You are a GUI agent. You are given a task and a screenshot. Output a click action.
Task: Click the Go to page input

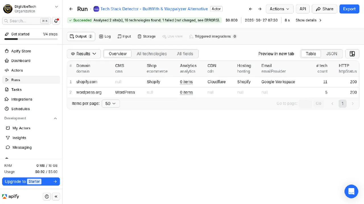[305, 104]
